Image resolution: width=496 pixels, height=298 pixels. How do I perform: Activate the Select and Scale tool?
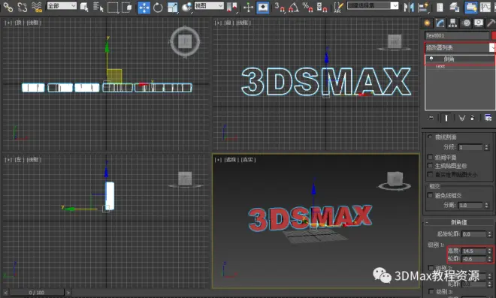173,7
